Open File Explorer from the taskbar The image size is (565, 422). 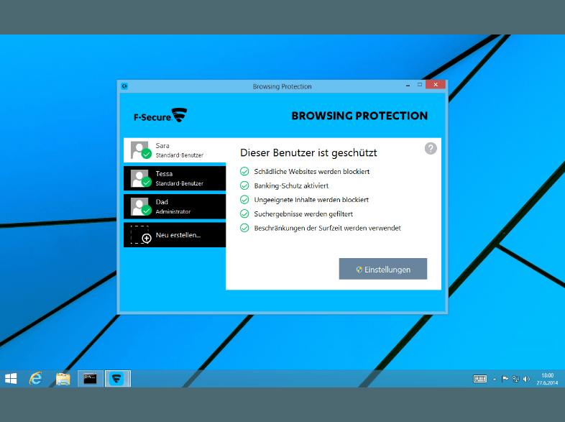tap(63, 379)
